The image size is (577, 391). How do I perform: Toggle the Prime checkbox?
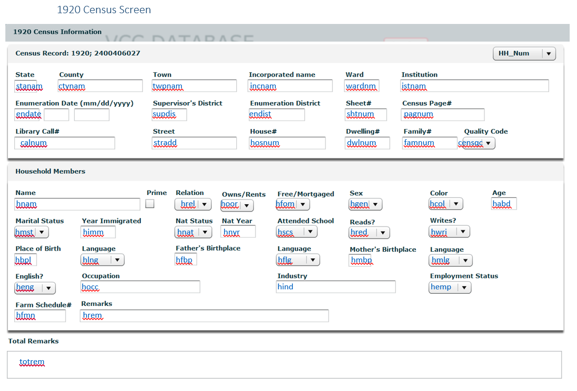(x=150, y=204)
